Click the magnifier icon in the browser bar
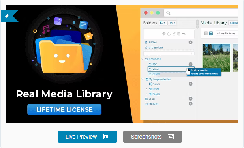Screen dimensions: 244x148 click(x=168, y=13)
